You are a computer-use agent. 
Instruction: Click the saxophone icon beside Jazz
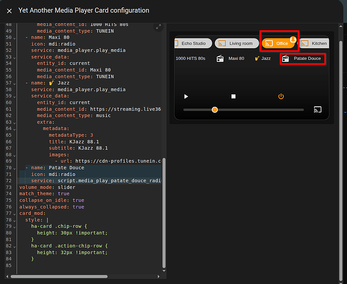click(257, 59)
